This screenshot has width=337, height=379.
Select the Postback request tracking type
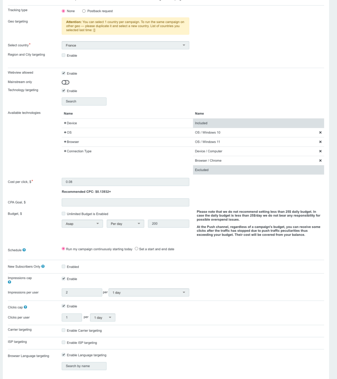(x=84, y=11)
